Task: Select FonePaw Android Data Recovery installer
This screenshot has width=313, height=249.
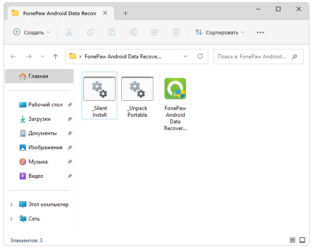Action: pos(175,102)
